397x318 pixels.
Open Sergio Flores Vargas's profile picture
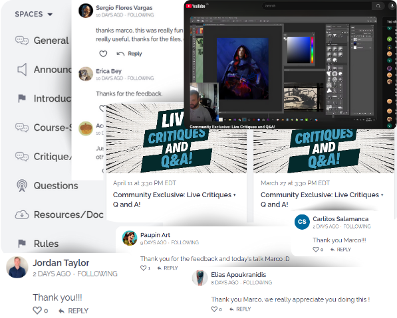86,11
